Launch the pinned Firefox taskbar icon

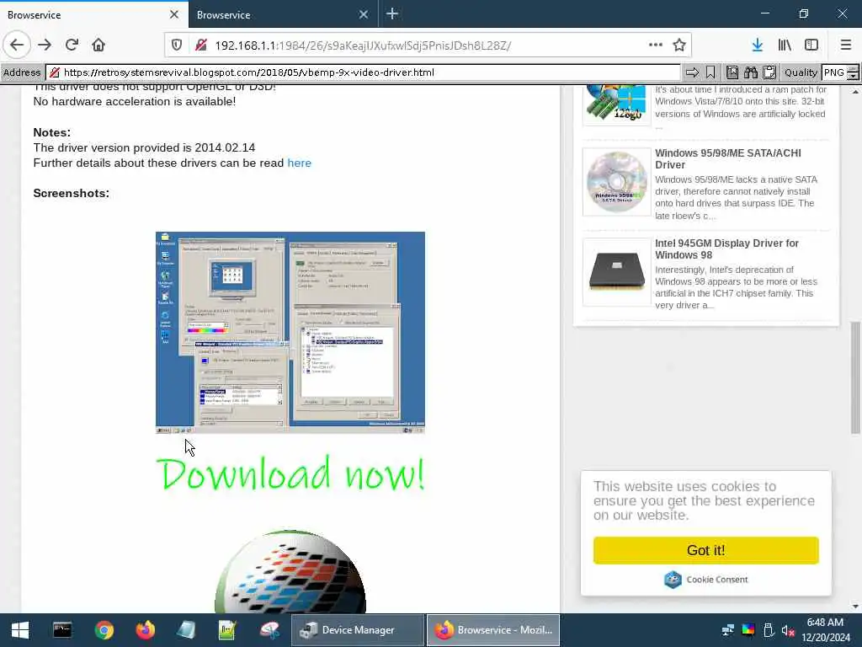(145, 630)
